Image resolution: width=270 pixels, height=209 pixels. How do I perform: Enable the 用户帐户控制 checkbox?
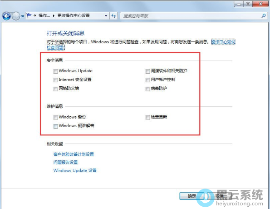coord(147,80)
